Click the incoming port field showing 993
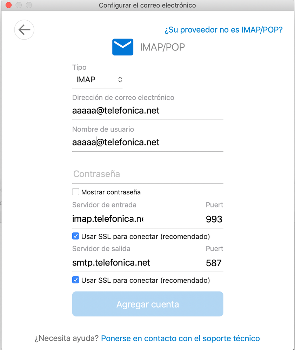 214,219
